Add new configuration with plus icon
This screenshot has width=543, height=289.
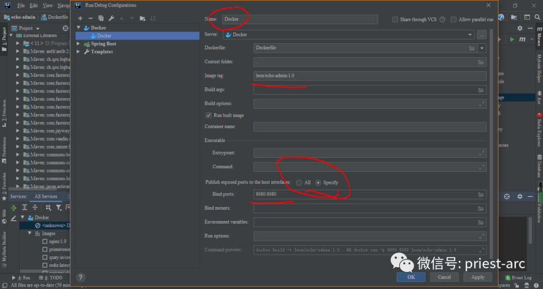80,18
